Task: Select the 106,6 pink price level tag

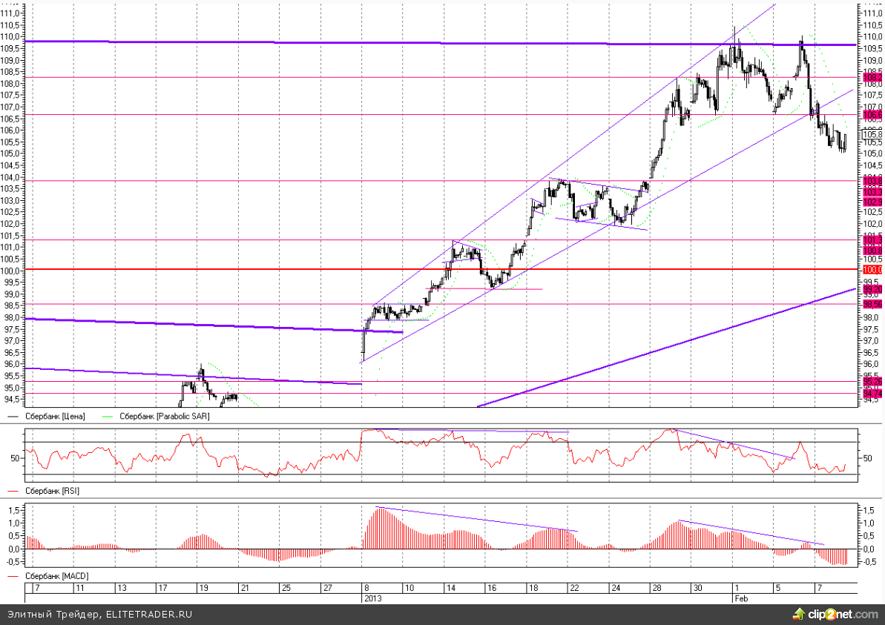Action: [872, 115]
